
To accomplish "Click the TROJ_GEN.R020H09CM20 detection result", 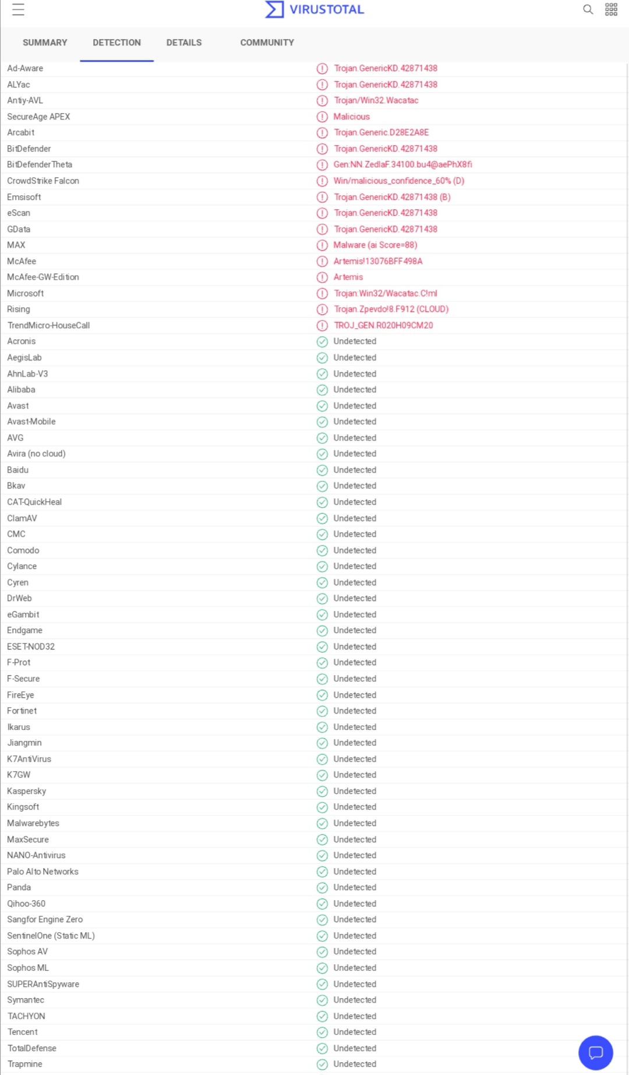I will (383, 325).
